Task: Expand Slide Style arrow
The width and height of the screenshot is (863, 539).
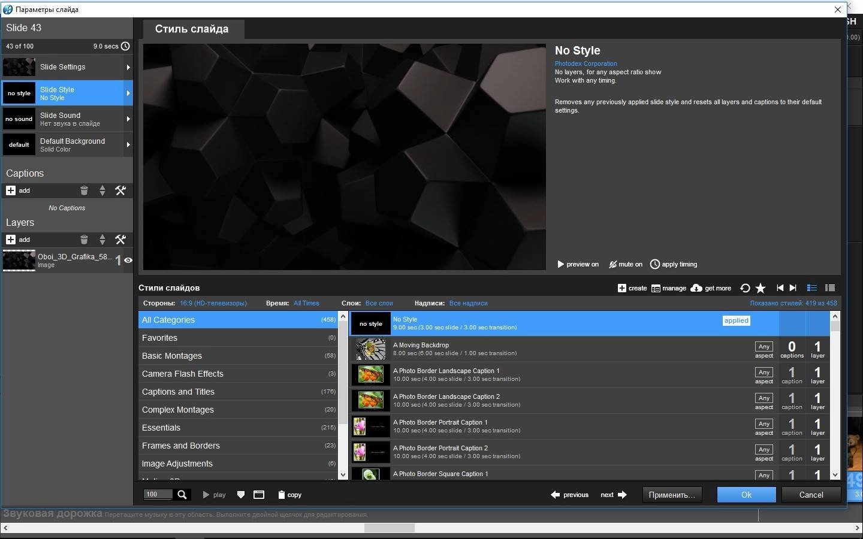Action: click(x=128, y=93)
